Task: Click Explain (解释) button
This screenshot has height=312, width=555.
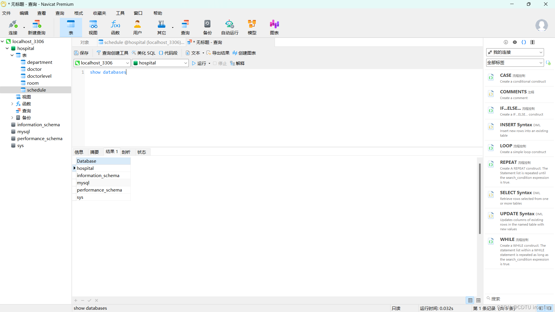Action: pyautogui.click(x=237, y=63)
